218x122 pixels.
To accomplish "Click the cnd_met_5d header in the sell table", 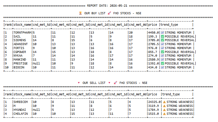I will tap(41, 94).
